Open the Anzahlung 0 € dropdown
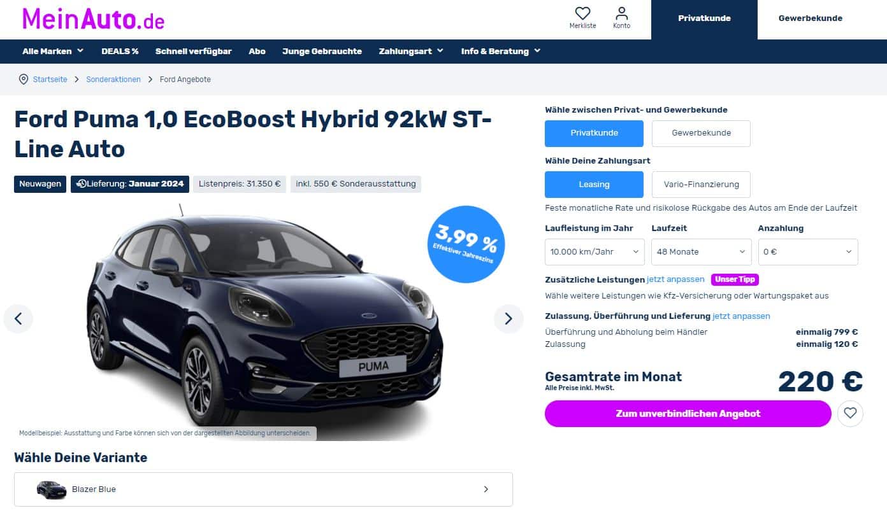The width and height of the screenshot is (887, 513). pos(808,252)
